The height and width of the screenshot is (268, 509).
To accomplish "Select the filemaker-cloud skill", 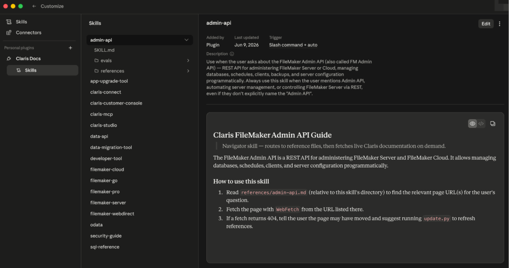I will click(107, 169).
